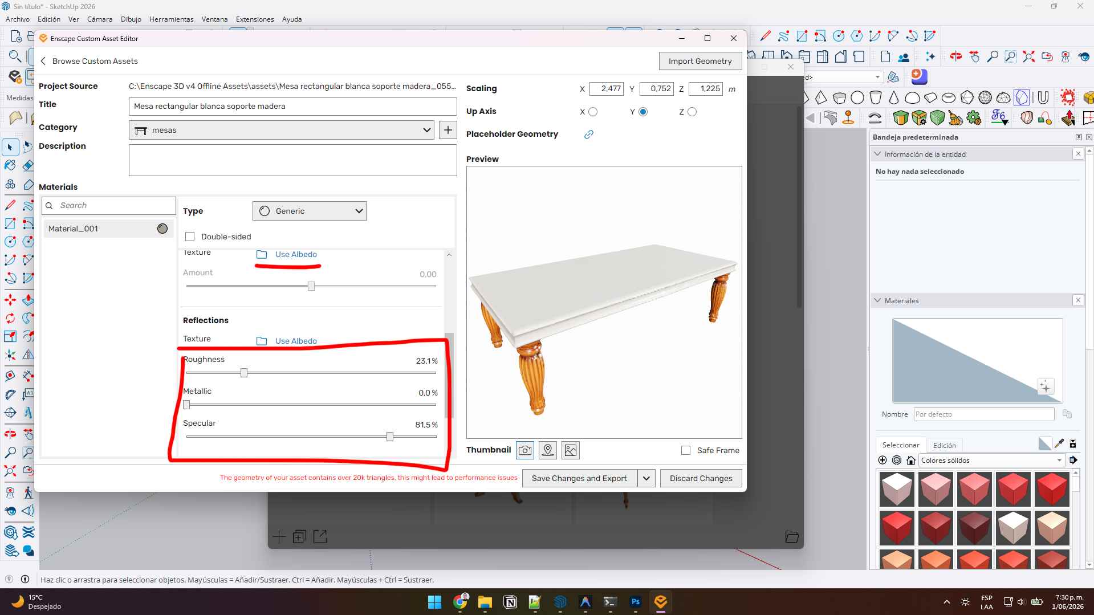The width and height of the screenshot is (1094, 615).
Task: Click the Roughness slider handle
Action: pyautogui.click(x=244, y=373)
